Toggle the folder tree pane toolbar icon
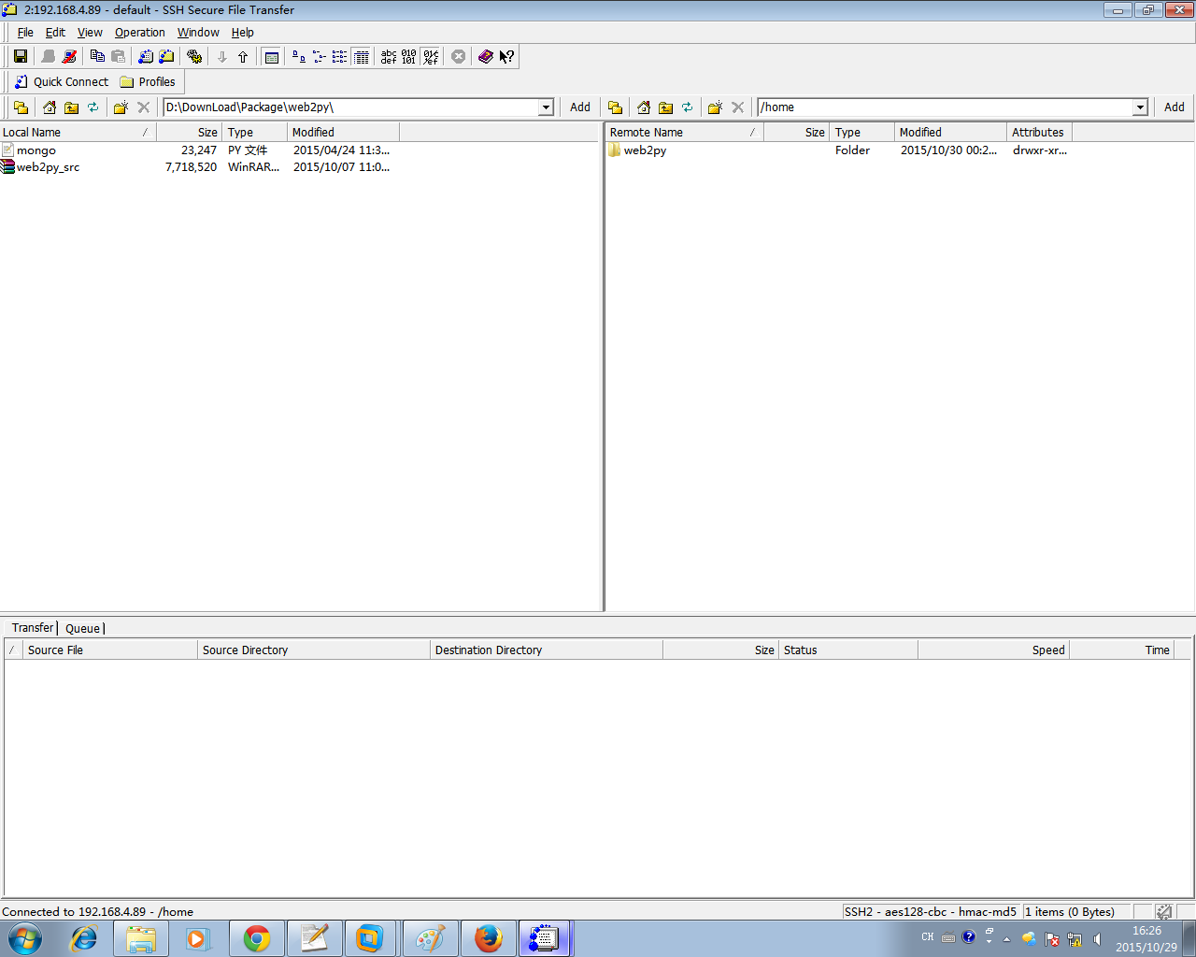The width and height of the screenshot is (1196, 957). tap(271, 57)
